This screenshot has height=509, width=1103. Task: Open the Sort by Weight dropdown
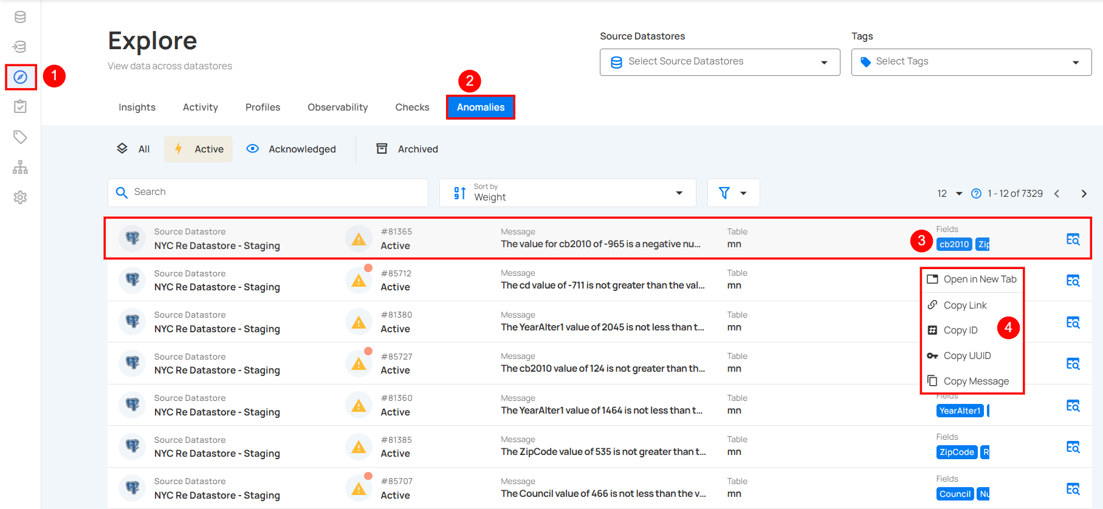tap(568, 193)
